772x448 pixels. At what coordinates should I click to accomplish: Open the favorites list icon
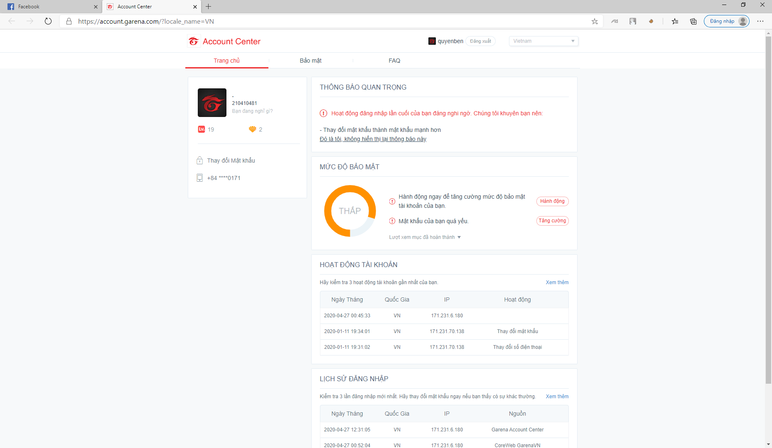tap(675, 21)
